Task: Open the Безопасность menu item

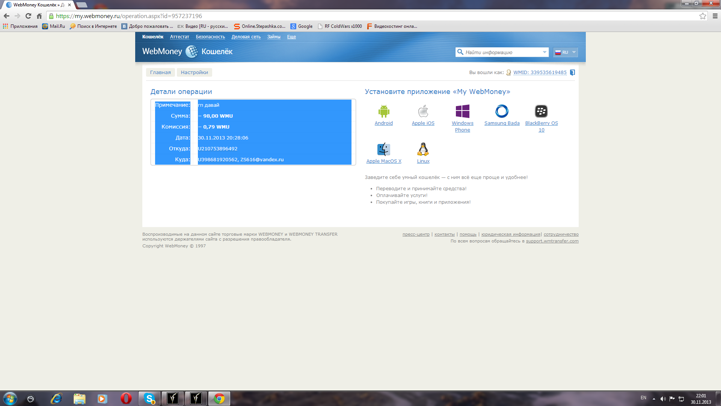Action: (x=210, y=37)
